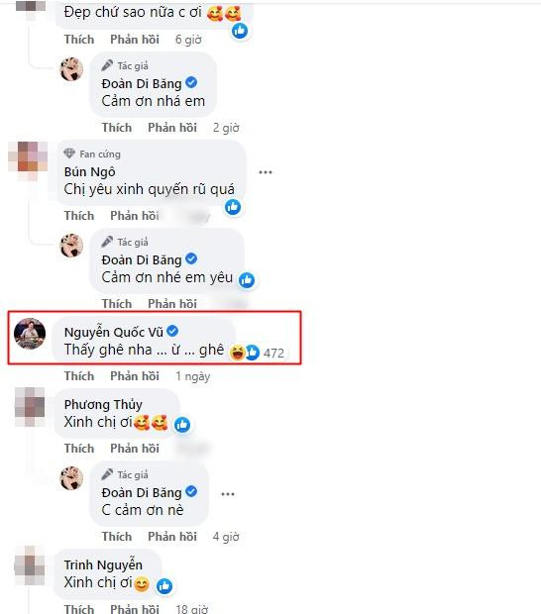Click the "1 ngày" timestamp under Quốc Vũ's comment
This screenshot has width=541, height=614.
click(x=193, y=376)
